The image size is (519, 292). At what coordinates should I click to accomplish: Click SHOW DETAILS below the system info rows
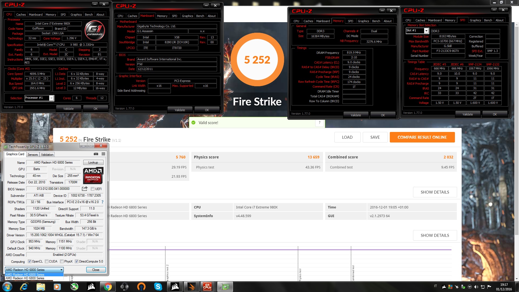(x=435, y=235)
